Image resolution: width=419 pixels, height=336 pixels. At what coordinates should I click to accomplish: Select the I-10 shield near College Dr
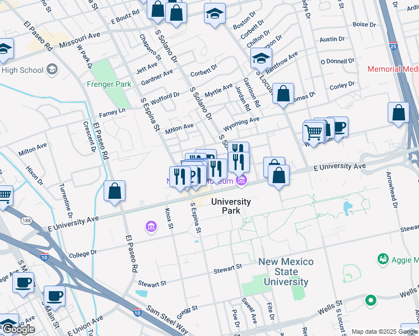[44, 257]
